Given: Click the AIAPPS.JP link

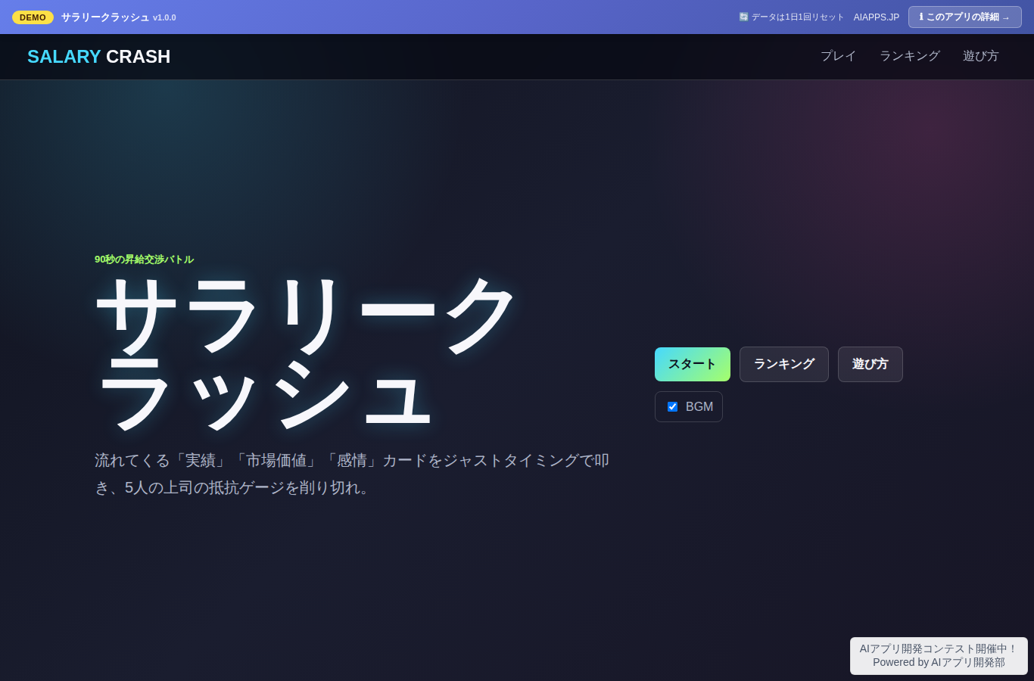Looking at the screenshot, I should pos(877,17).
